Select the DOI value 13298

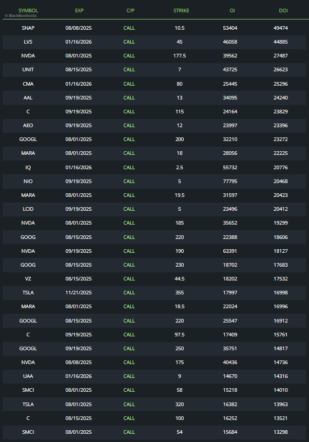tap(280, 432)
